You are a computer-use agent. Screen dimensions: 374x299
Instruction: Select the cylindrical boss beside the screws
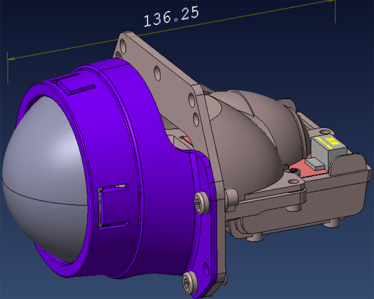point(231,198)
